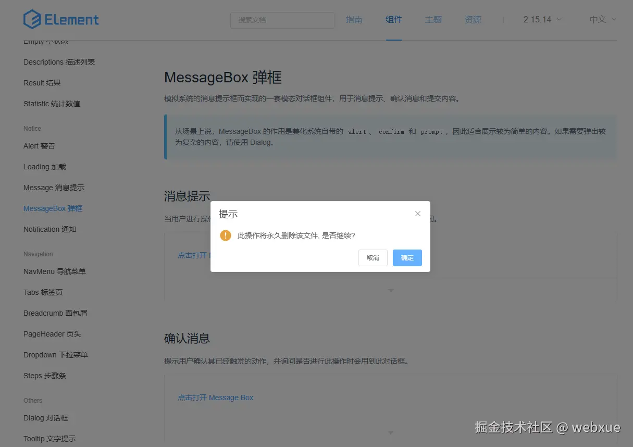Click the 取消 button in the dialog
The width and height of the screenshot is (633, 447).
[373, 257]
